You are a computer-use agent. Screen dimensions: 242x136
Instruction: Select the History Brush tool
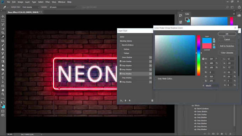click(3, 53)
